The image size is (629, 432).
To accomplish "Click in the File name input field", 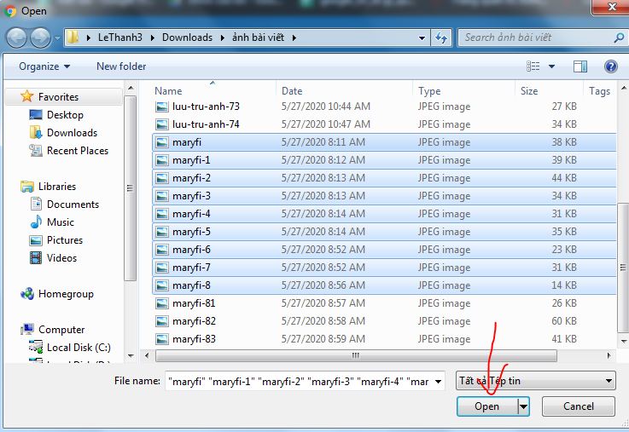I will pos(299,381).
